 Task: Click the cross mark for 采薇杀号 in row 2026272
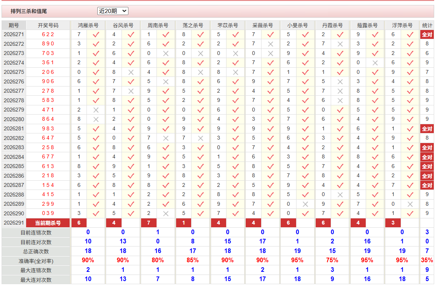(270, 44)
